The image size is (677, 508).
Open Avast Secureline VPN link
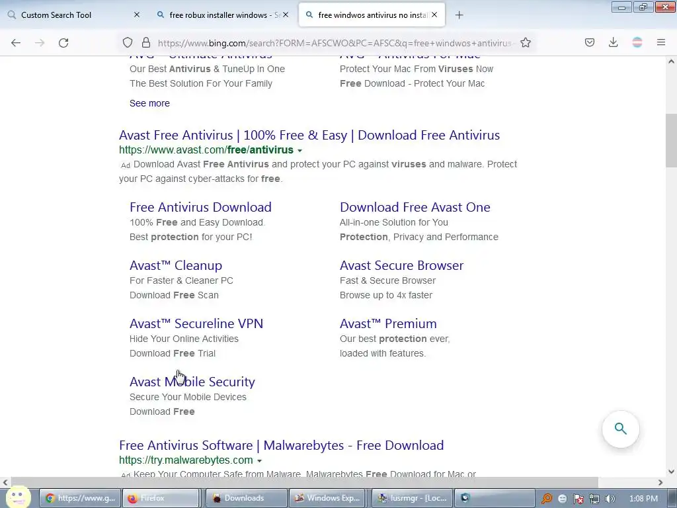click(x=196, y=324)
